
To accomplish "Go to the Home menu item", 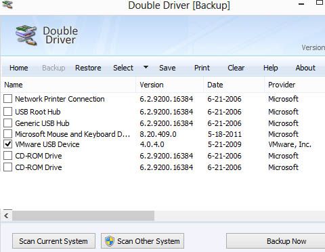I will pos(19,68).
